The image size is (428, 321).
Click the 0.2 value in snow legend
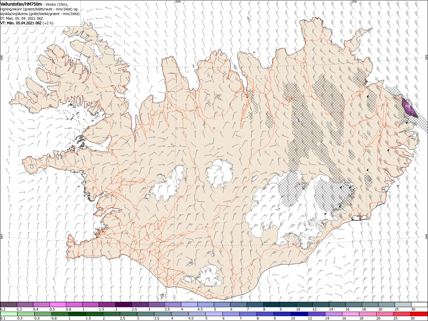(x=3, y=309)
